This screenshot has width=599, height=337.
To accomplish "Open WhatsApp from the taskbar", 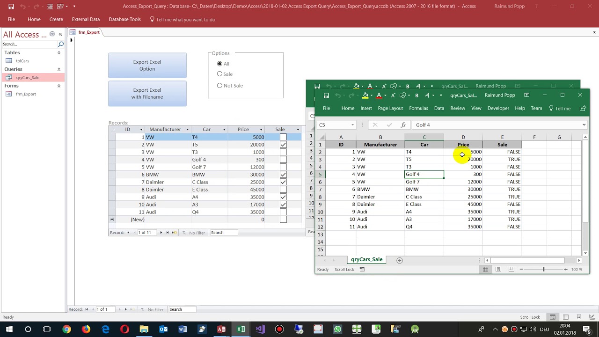I will point(337,330).
